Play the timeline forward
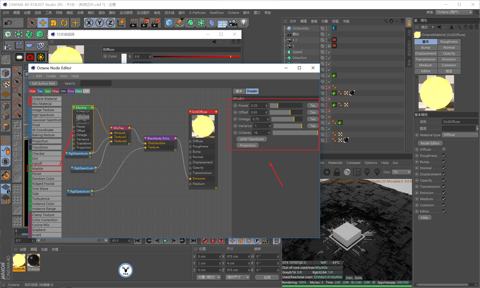 (x=165, y=241)
